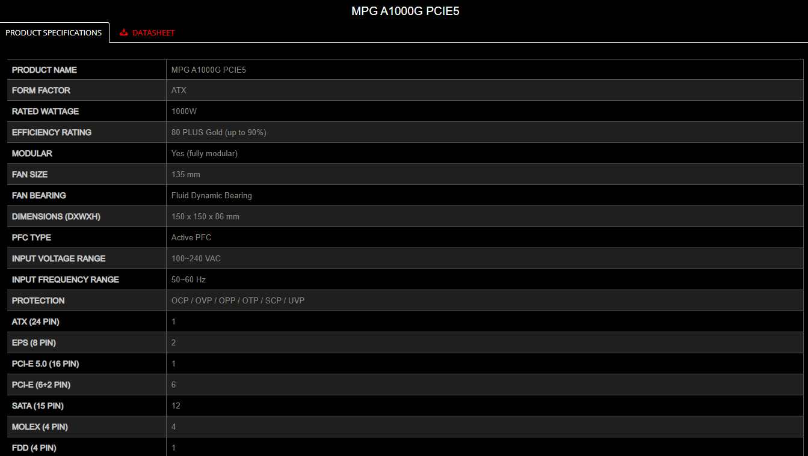Click the EPS (8 PIN) row label
Screen dimensions: 808x456
point(34,342)
